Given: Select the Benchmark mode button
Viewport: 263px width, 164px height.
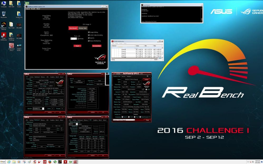Looking at the screenshot, I should point(73,28).
